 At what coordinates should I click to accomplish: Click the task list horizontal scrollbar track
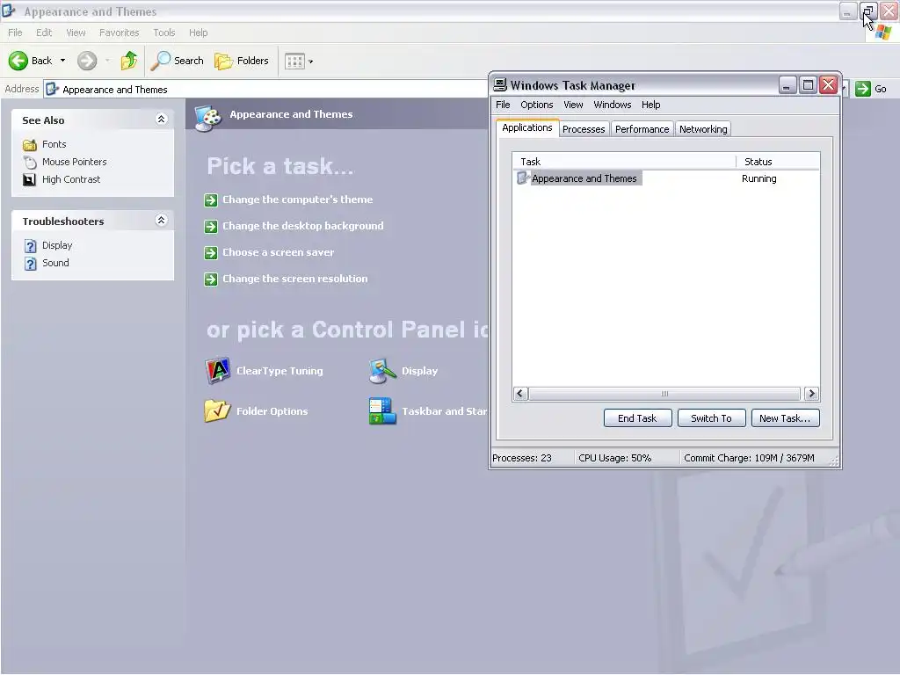point(664,394)
